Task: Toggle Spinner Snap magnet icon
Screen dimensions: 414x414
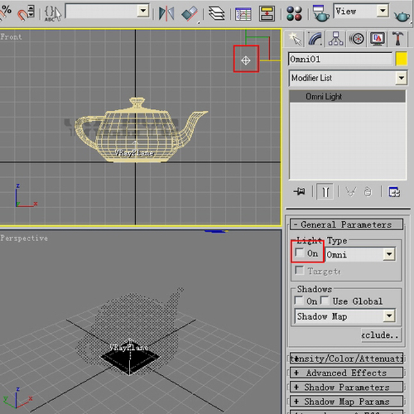Action: coord(26,13)
